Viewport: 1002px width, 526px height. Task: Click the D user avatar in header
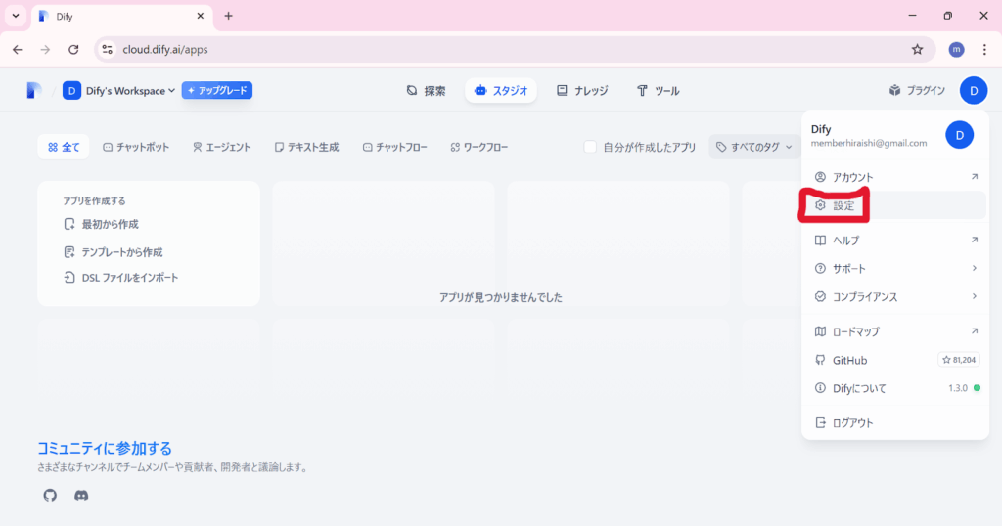click(974, 91)
